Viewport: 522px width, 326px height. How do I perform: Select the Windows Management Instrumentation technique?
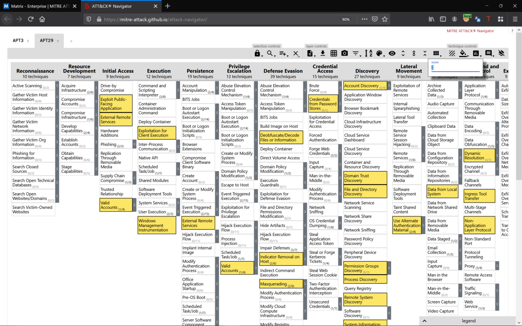pos(157,226)
